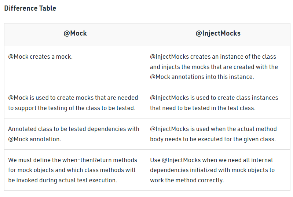Click the Difference Table heading
This screenshot has height=197, width=293.
click(x=30, y=8)
